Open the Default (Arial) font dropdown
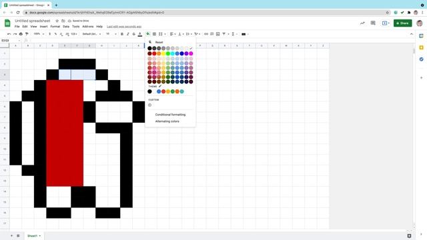The height and width of the screenshot is (240, 427). click(x=91, y=34)
